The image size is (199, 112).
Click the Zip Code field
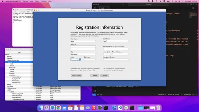pos(90,59)
